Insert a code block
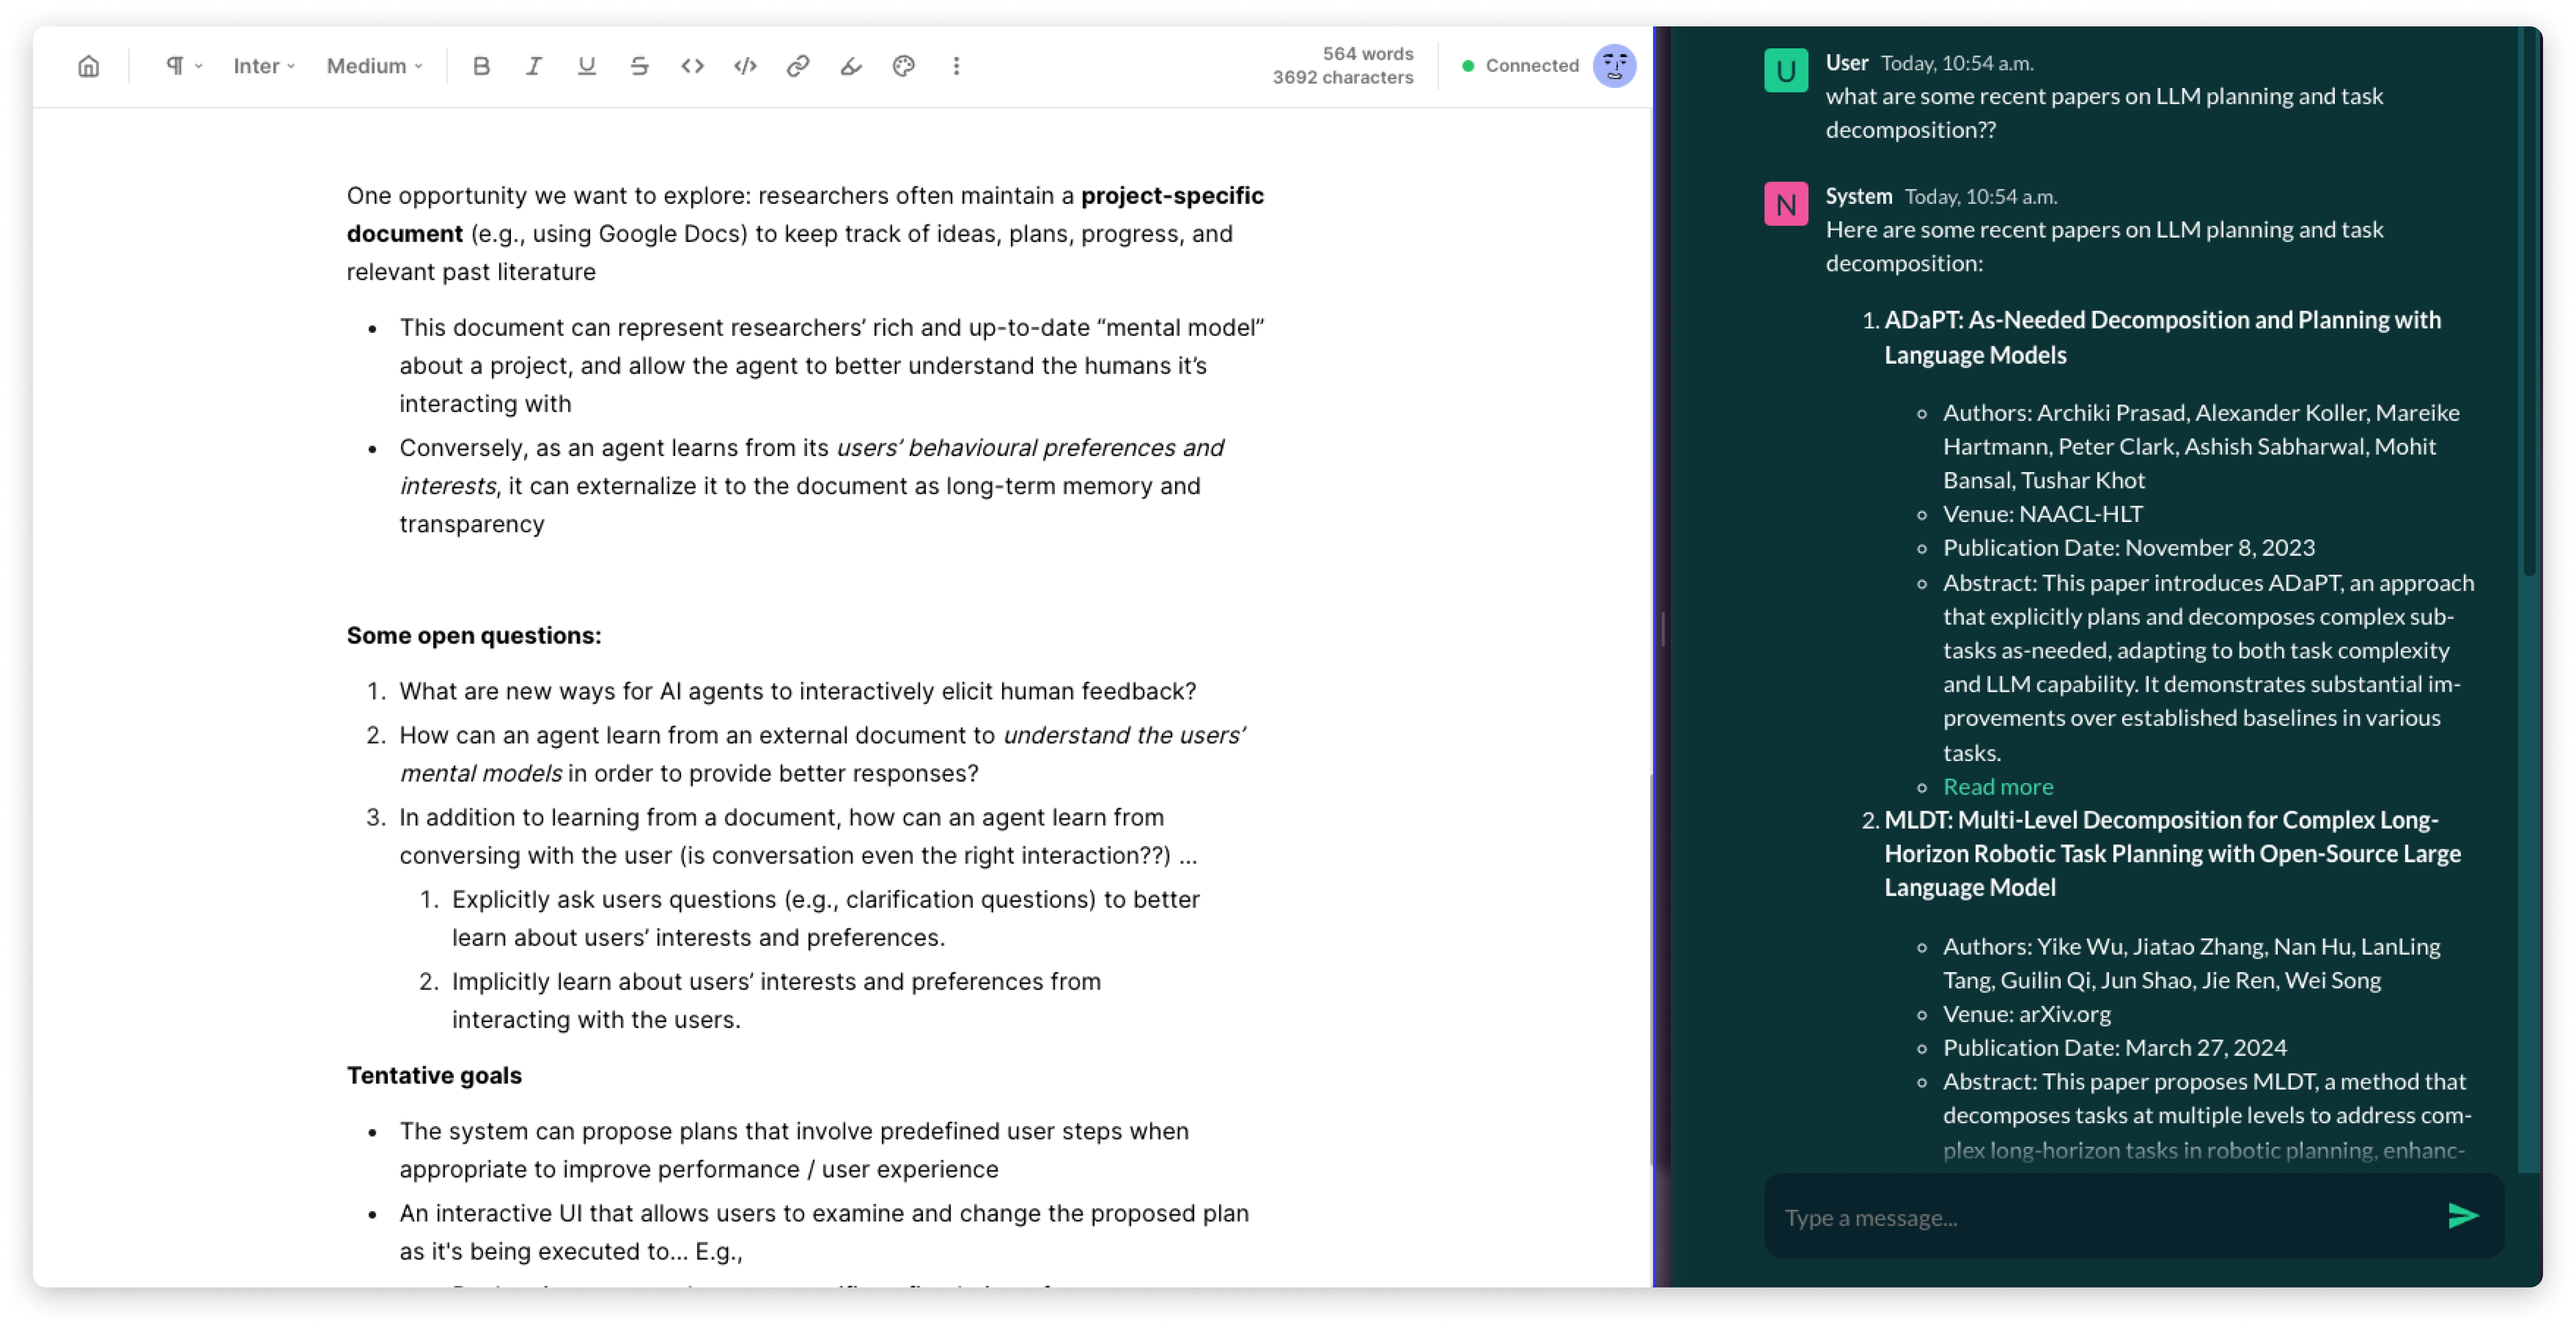Viewport: 2576px width, 1327px height. point(745,66)
